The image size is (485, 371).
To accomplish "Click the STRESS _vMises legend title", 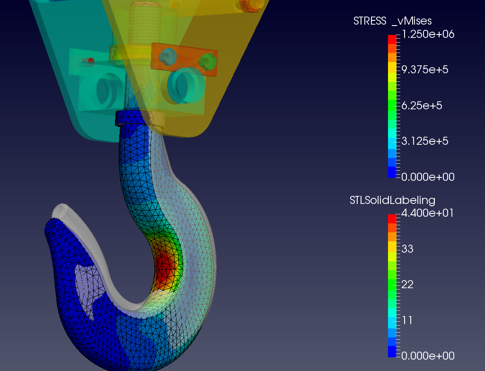I will click(392, 21).
